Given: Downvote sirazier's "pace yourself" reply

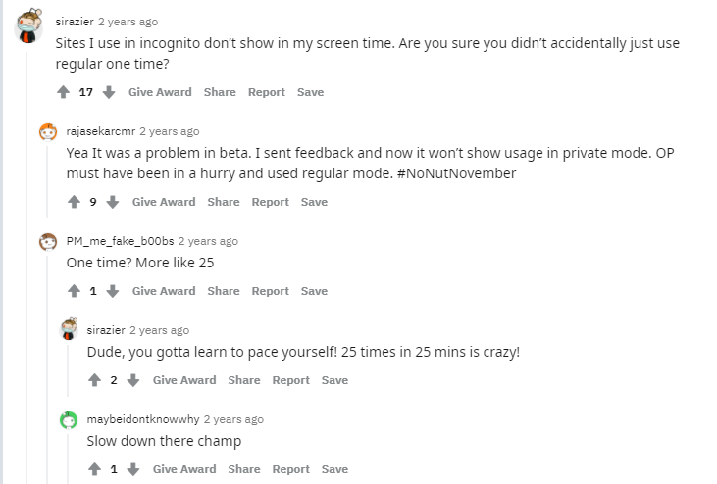Looking at the screenshot, I should [133, 380].
